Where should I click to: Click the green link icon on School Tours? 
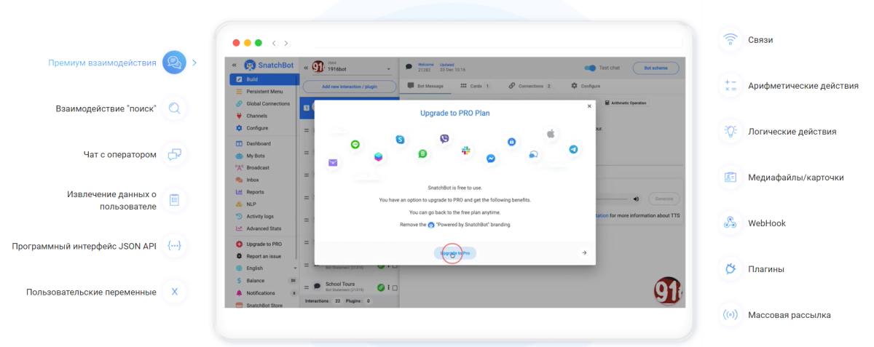point(382,287)
